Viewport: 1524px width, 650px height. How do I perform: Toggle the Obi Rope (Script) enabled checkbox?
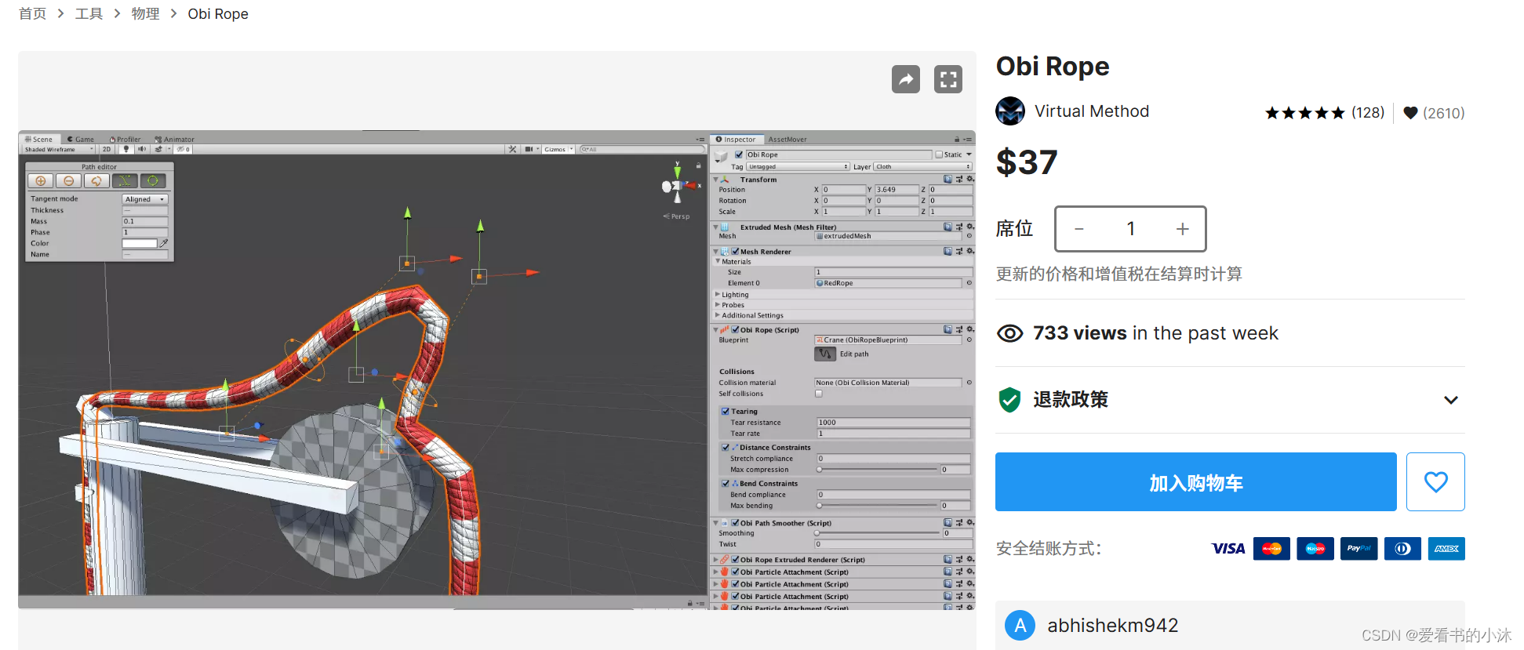pos(736,330)
